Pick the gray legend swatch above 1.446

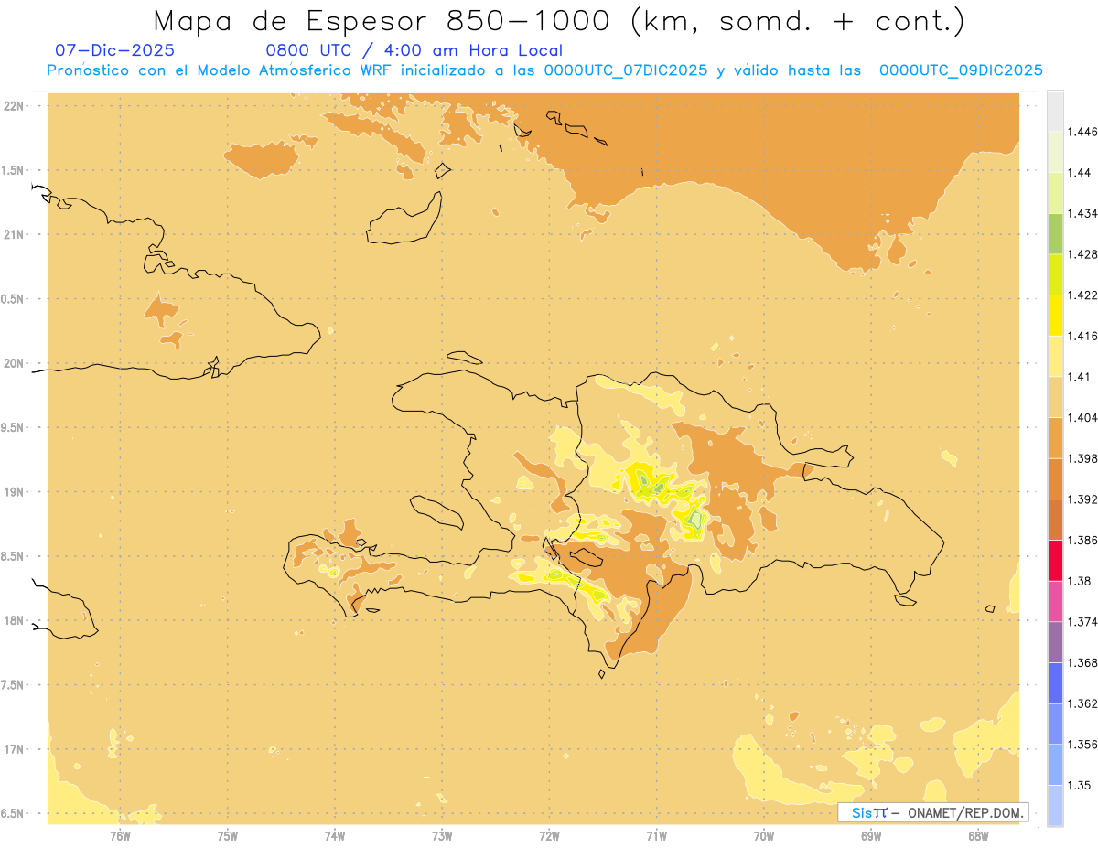point(1055,111)
